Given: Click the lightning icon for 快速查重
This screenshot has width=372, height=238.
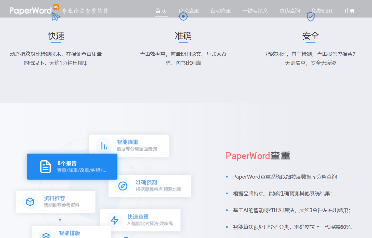Looking at the screenshot, I should pyautogui.click(x=115, y=220).
